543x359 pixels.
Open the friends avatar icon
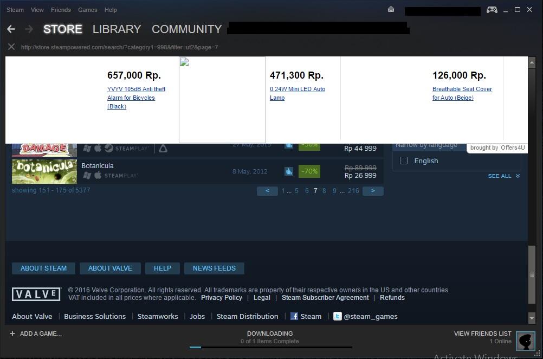click(x=525, y=341)
